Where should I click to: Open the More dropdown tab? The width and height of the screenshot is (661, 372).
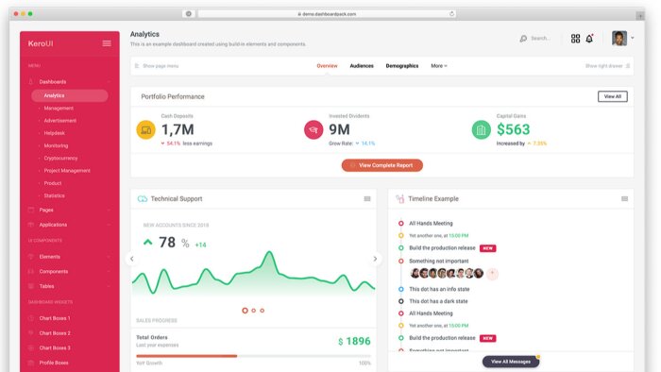[x=439, y=66]
